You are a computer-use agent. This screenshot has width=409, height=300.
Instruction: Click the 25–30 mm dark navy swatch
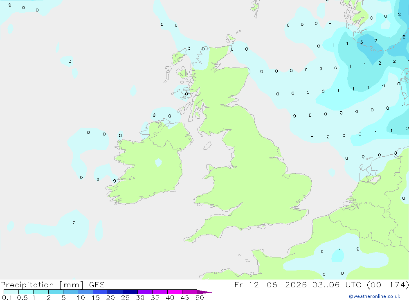pyautogui.click(x=130, y=292)
